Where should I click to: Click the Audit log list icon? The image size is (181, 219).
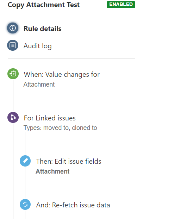(x=13, y=45)
